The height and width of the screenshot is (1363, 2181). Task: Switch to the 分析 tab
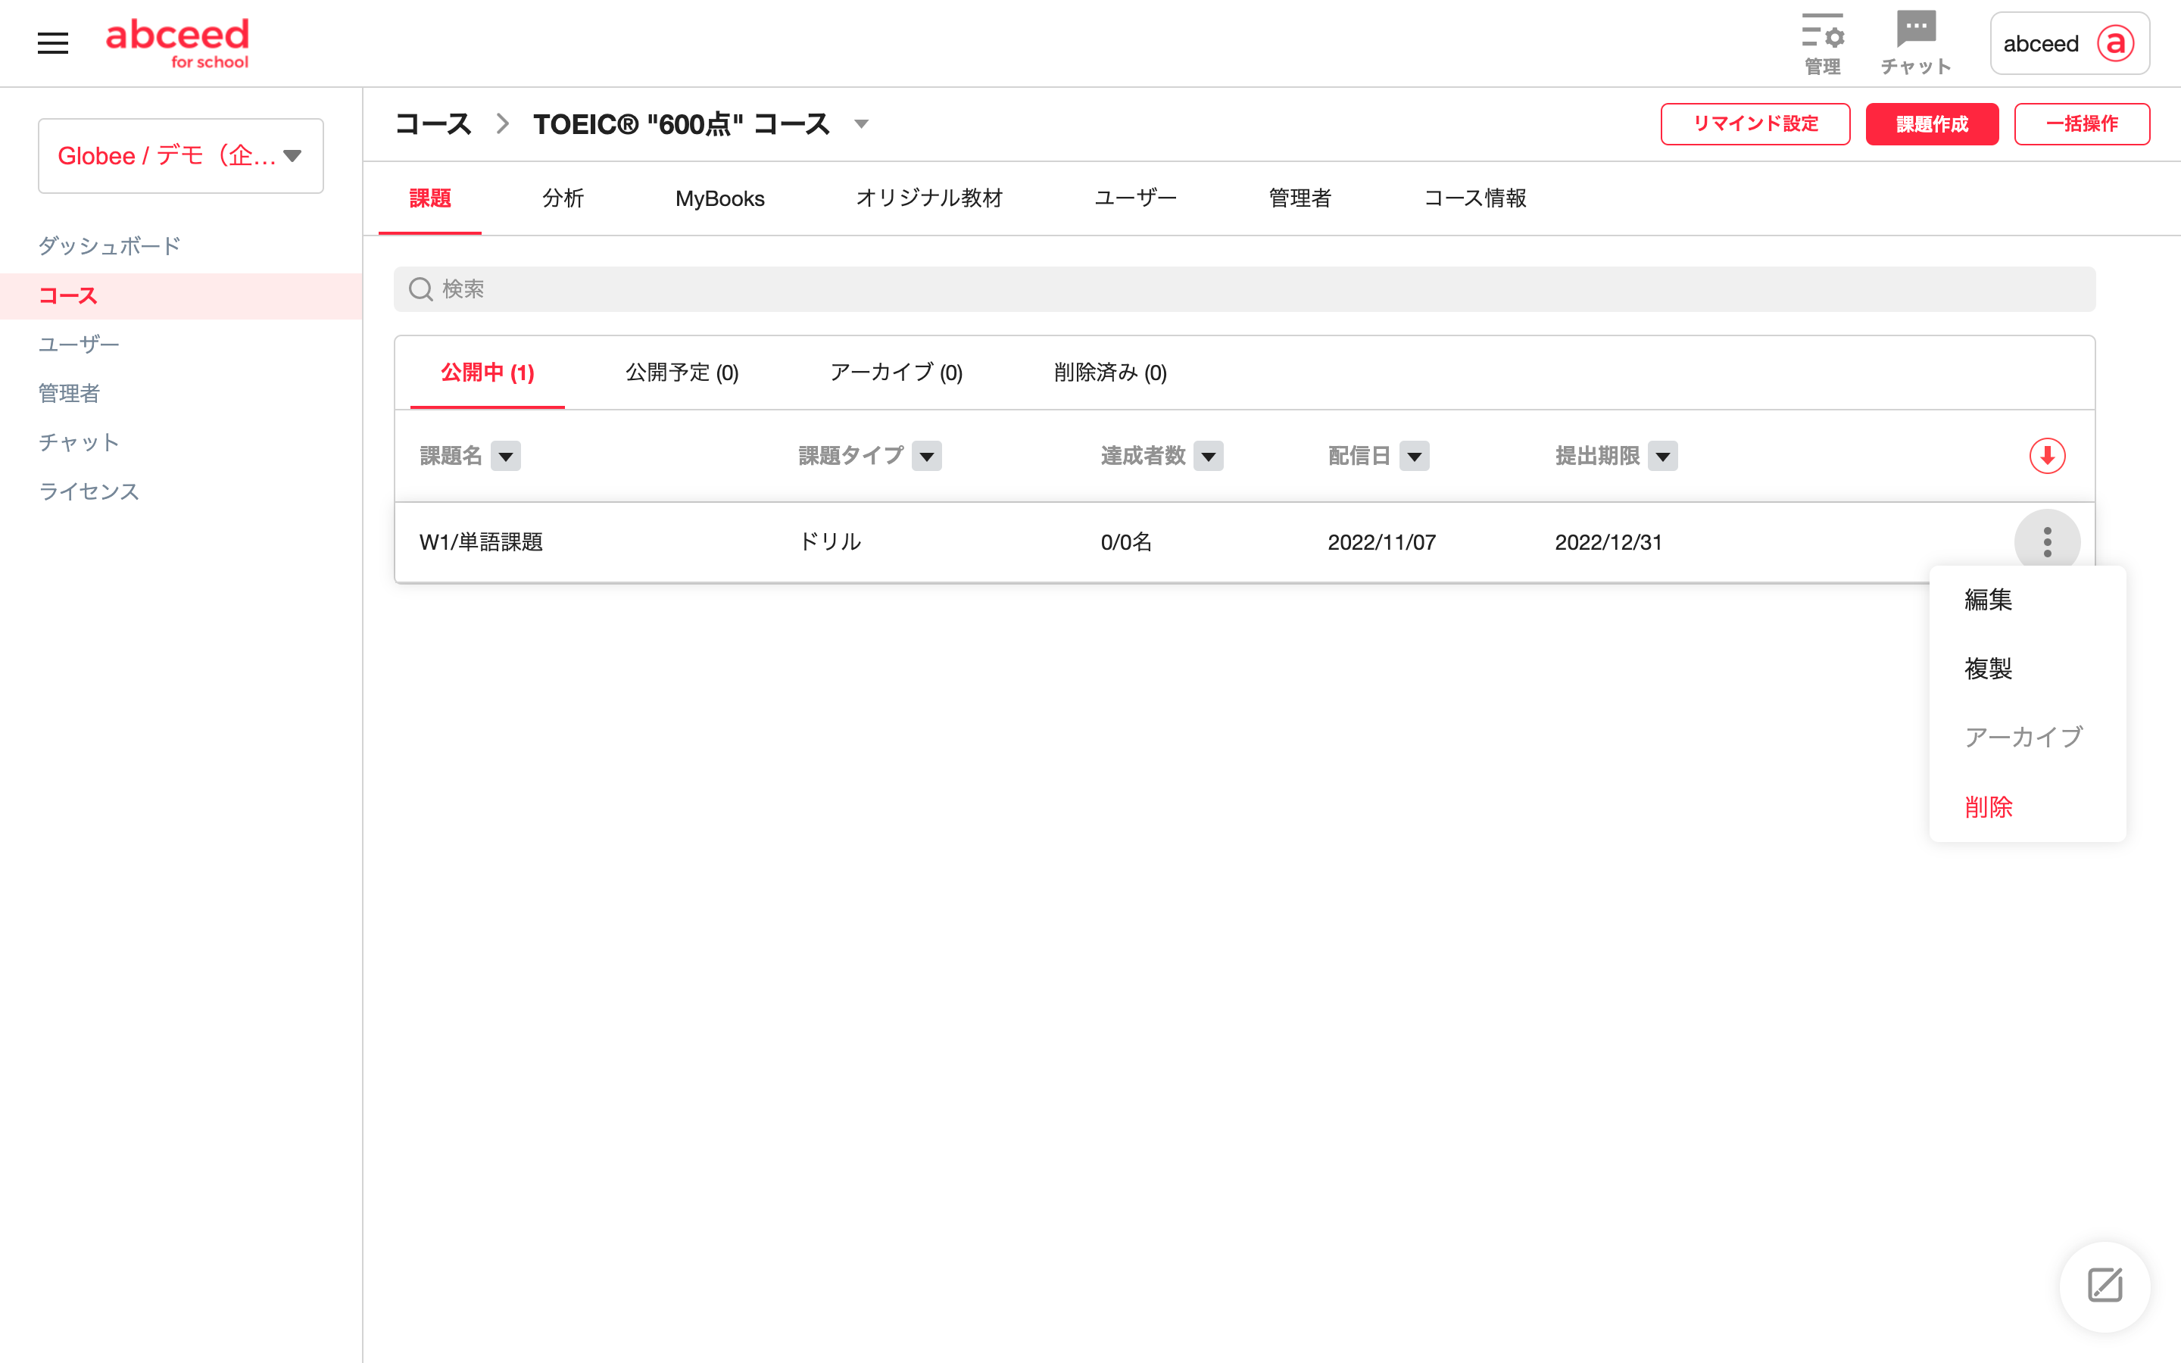coord(563,198)
